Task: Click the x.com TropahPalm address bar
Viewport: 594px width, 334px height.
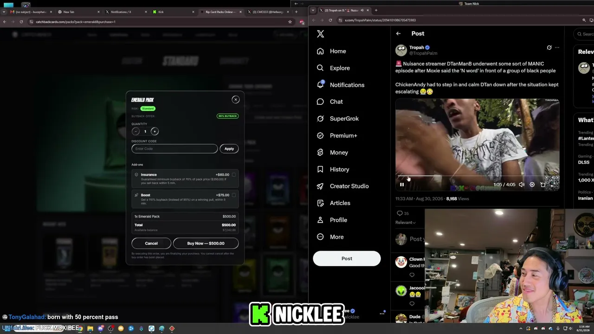Action: tap(459, 20)
